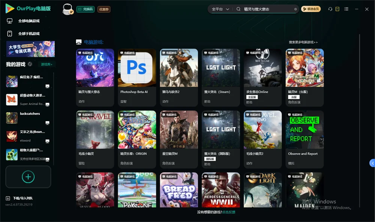Click the 极速会员 membership button
Image resolution: width=375 pixels, height=222 pixels.
tap(311, 9)
